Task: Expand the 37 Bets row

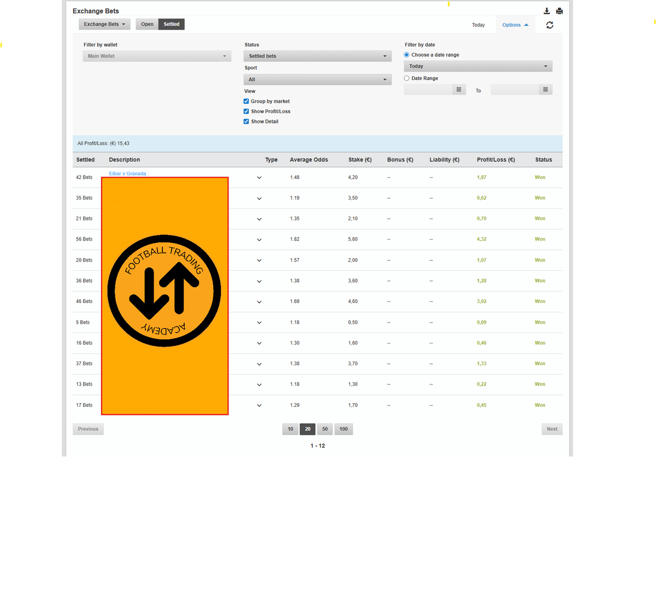Action: point(259,364)
